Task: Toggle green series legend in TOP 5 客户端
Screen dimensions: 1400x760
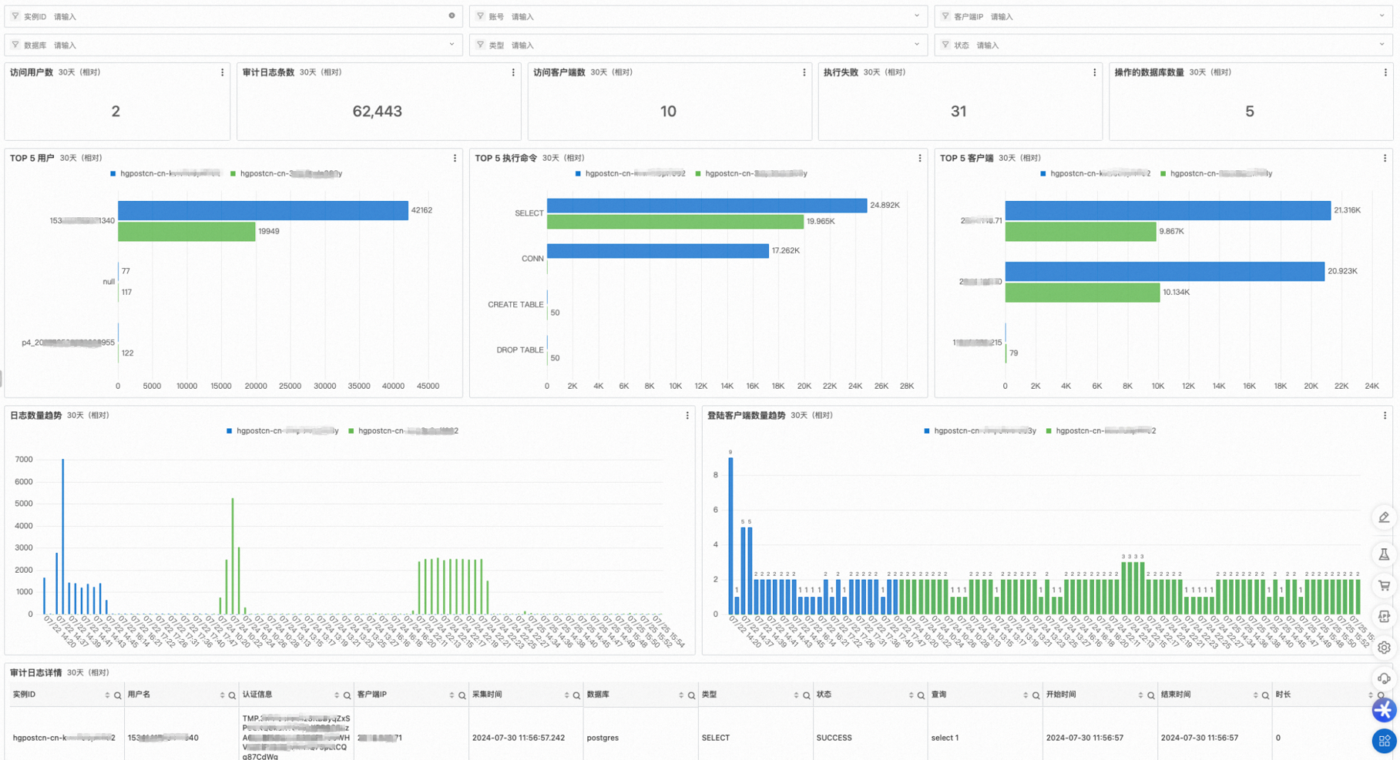Action: coord(1216,173)
